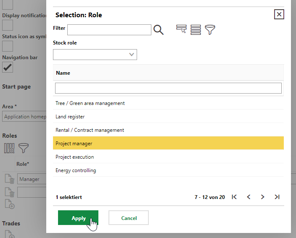296x238 pixels.
Task: Click the select-rows icon with cursor
Action: tap(181, 29)
